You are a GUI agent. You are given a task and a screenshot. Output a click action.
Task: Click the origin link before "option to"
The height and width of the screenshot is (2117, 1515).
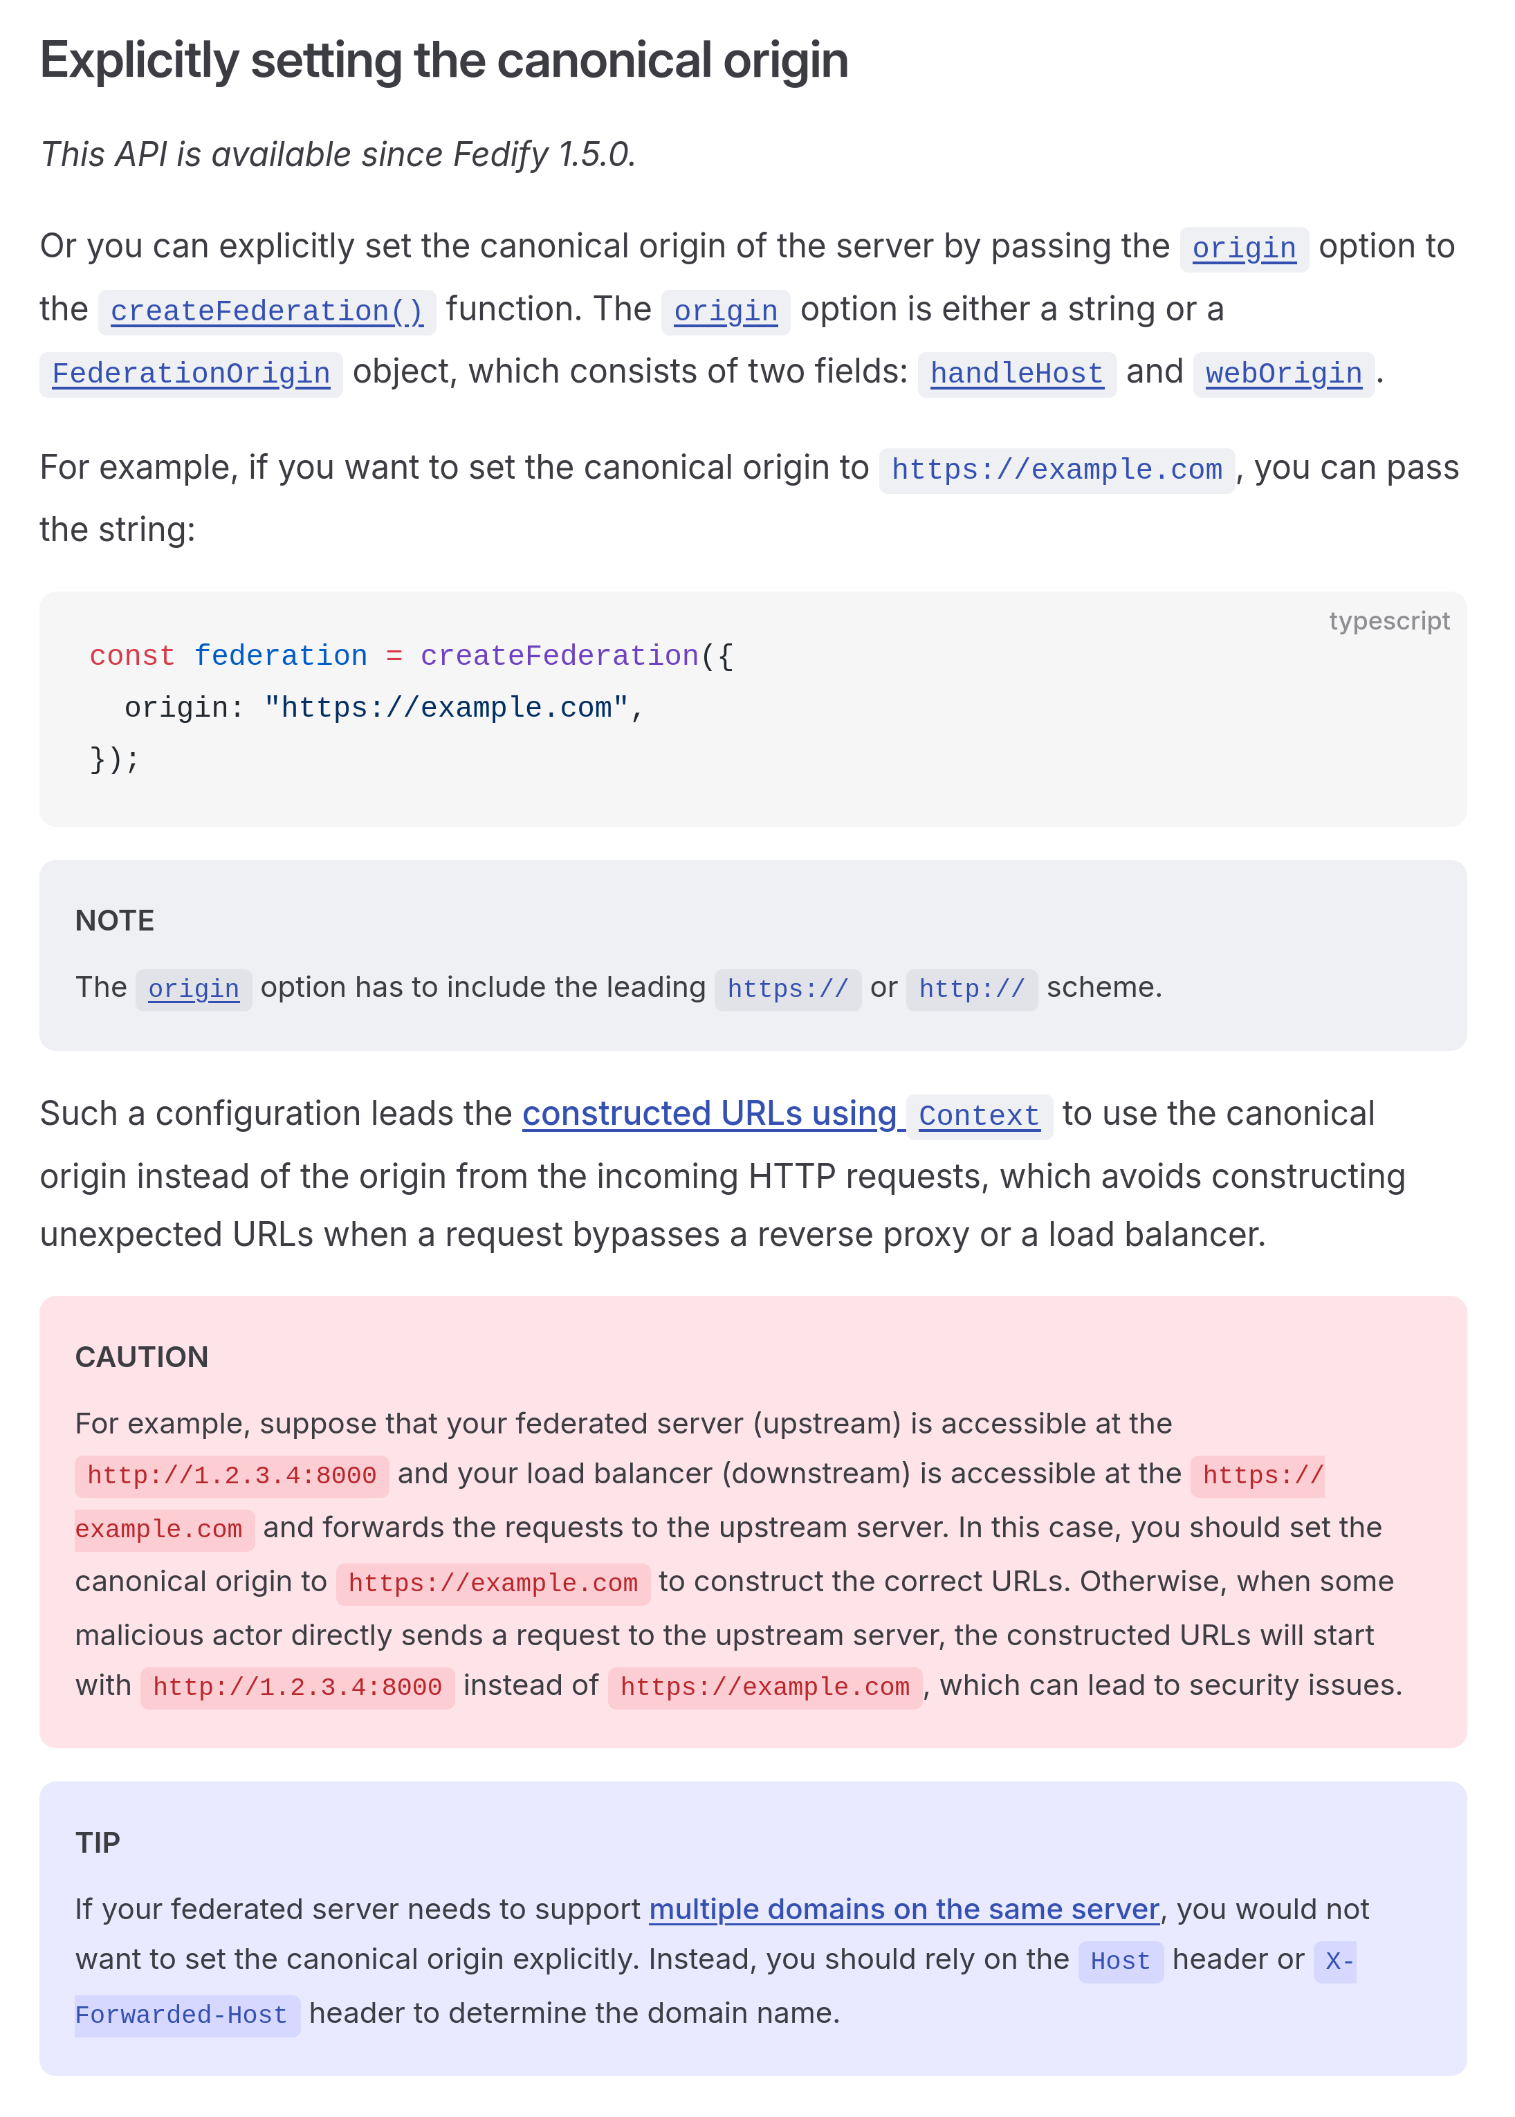[1242, 248]
